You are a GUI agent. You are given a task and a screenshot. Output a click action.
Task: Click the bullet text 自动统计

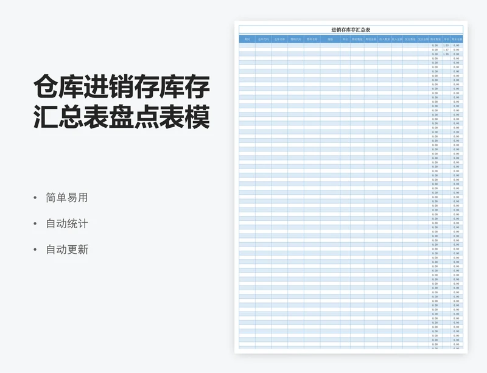click(x=67, y=223)
